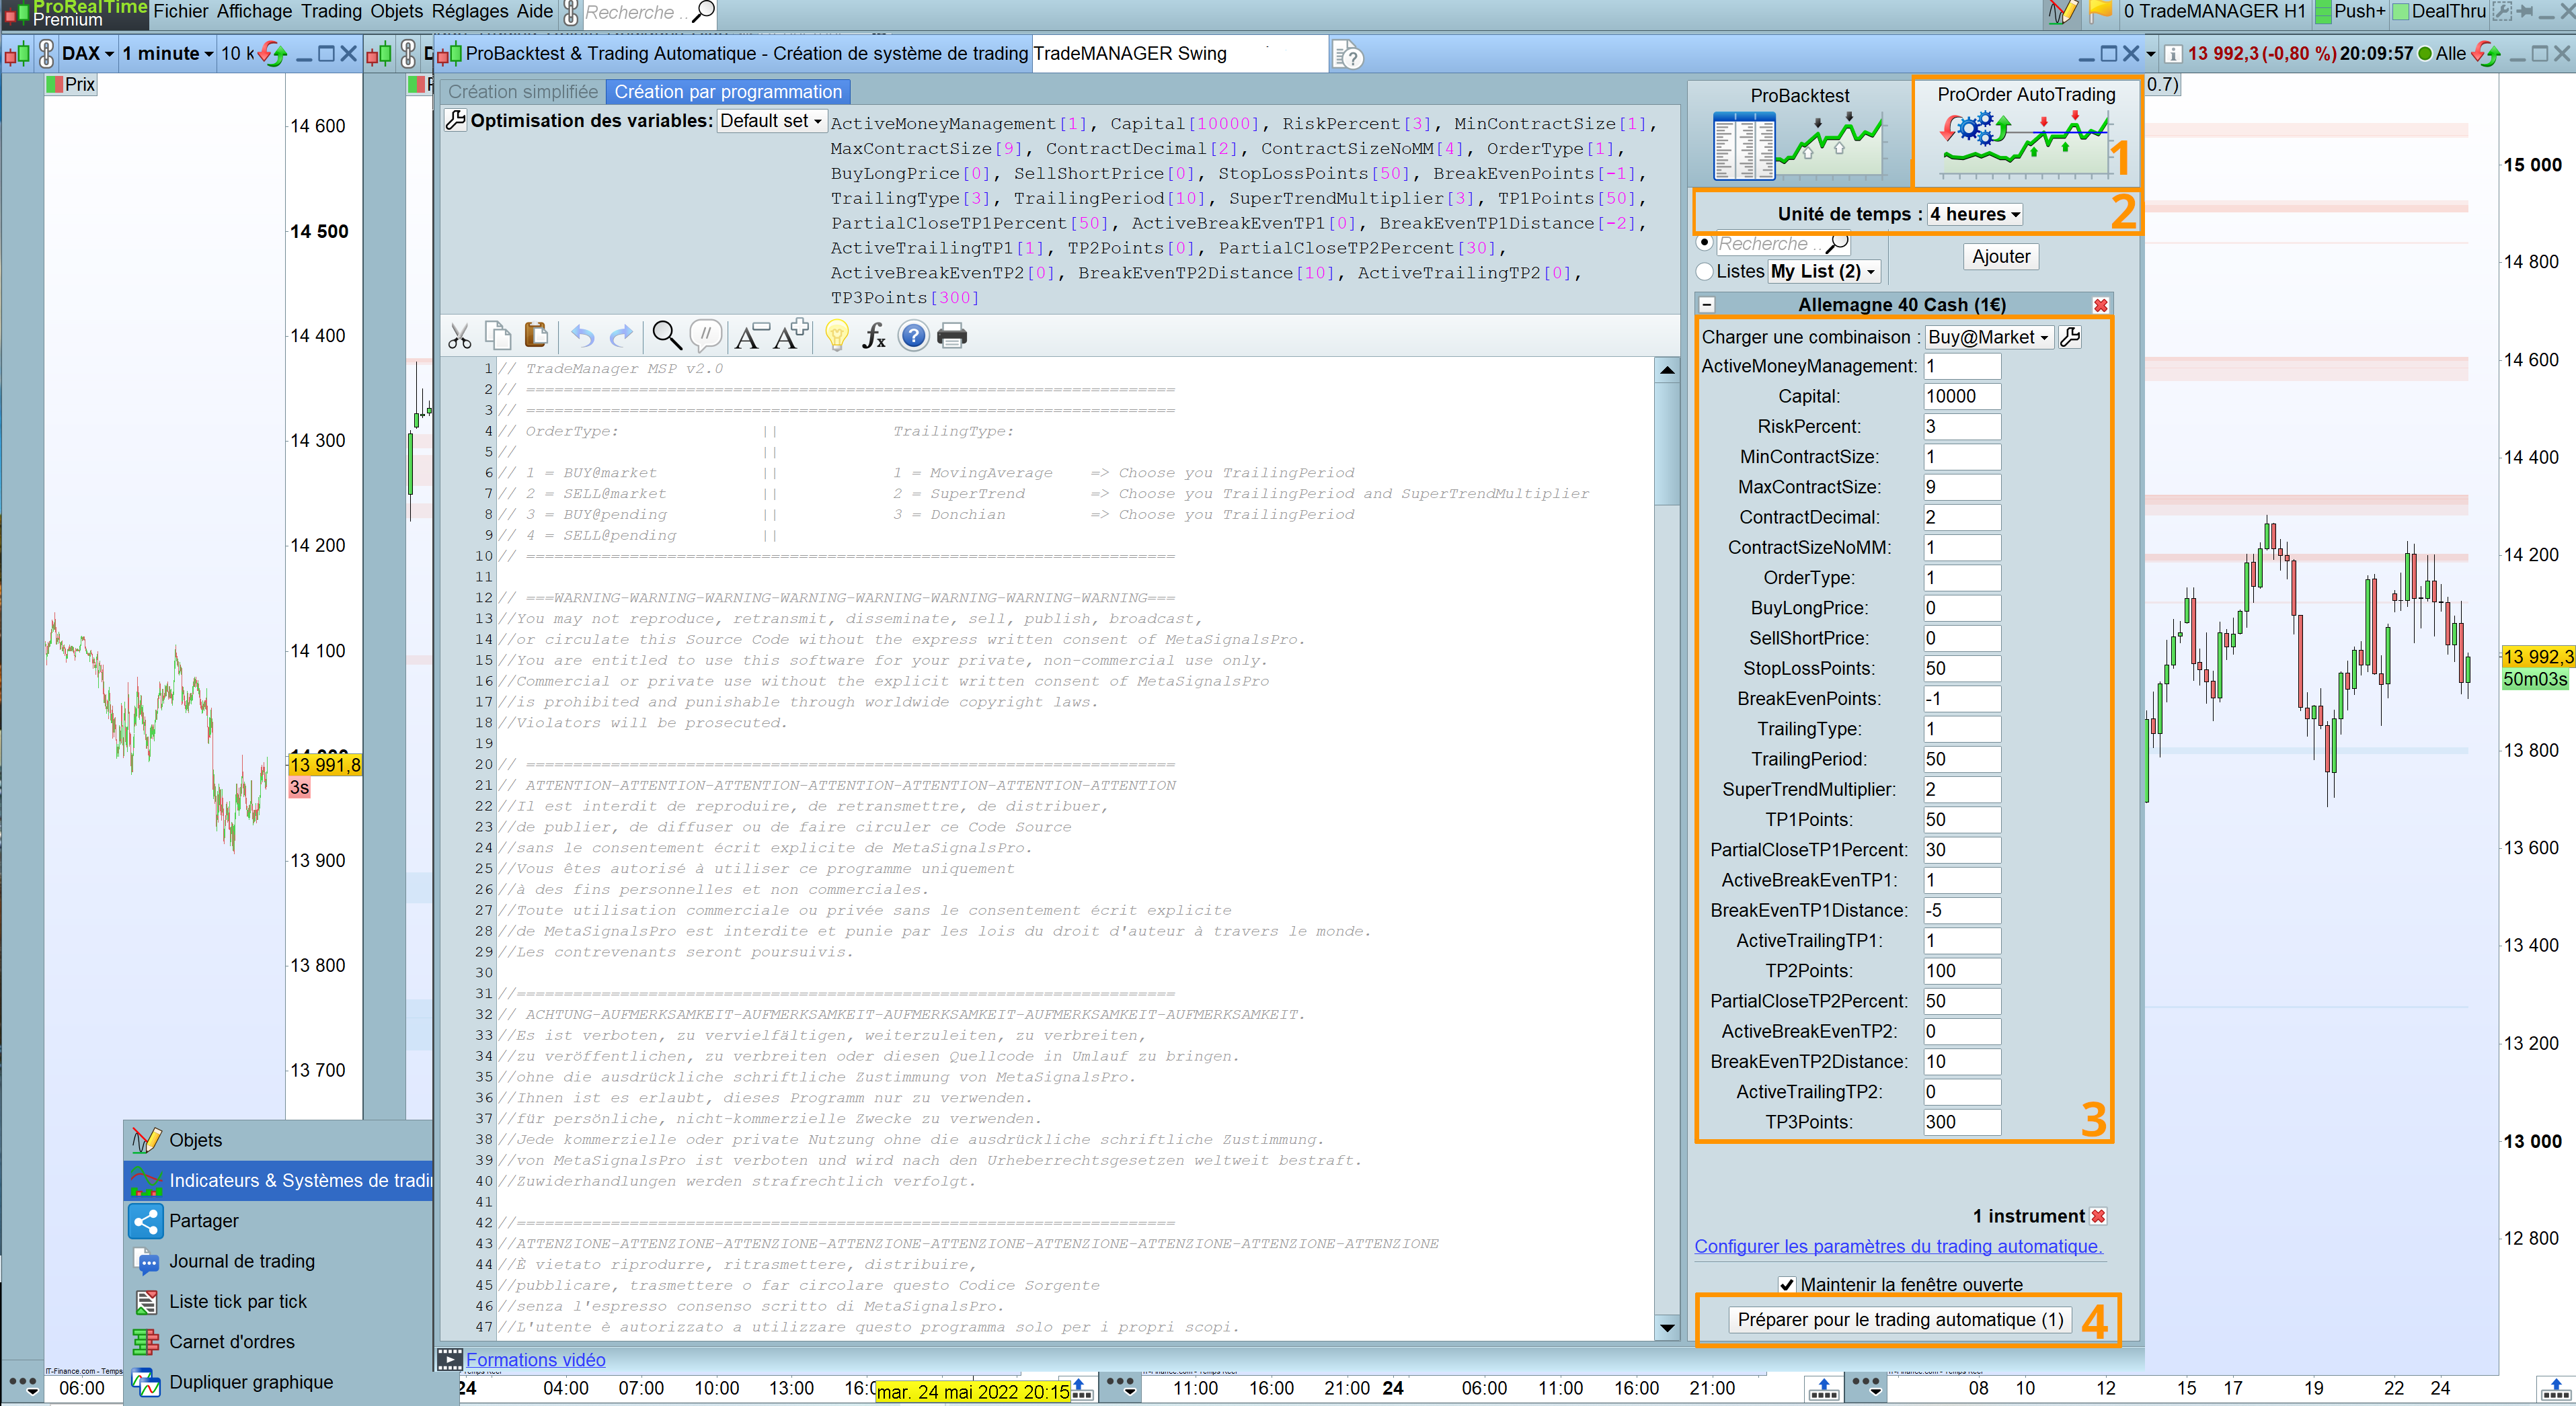This screenshot has width=2576, height=1406.
Task: Select the ProOrder AutoTrading mode tab
Action: tap(2026, 133)
